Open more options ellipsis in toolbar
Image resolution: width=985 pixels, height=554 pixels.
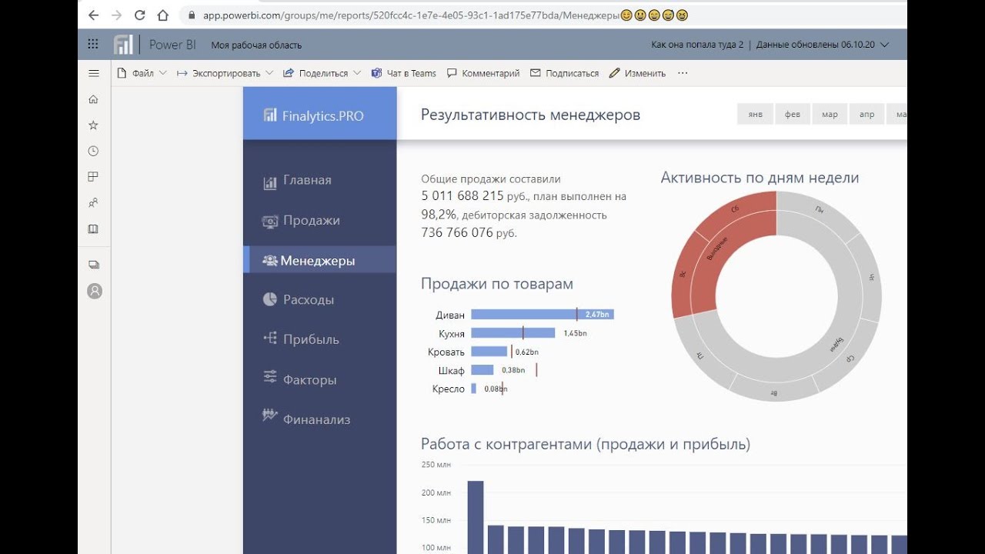click(x=683, y=73)
